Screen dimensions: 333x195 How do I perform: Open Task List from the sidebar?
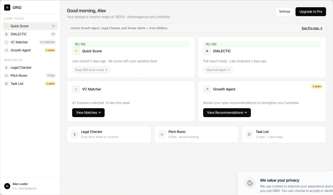pos(17,83)
